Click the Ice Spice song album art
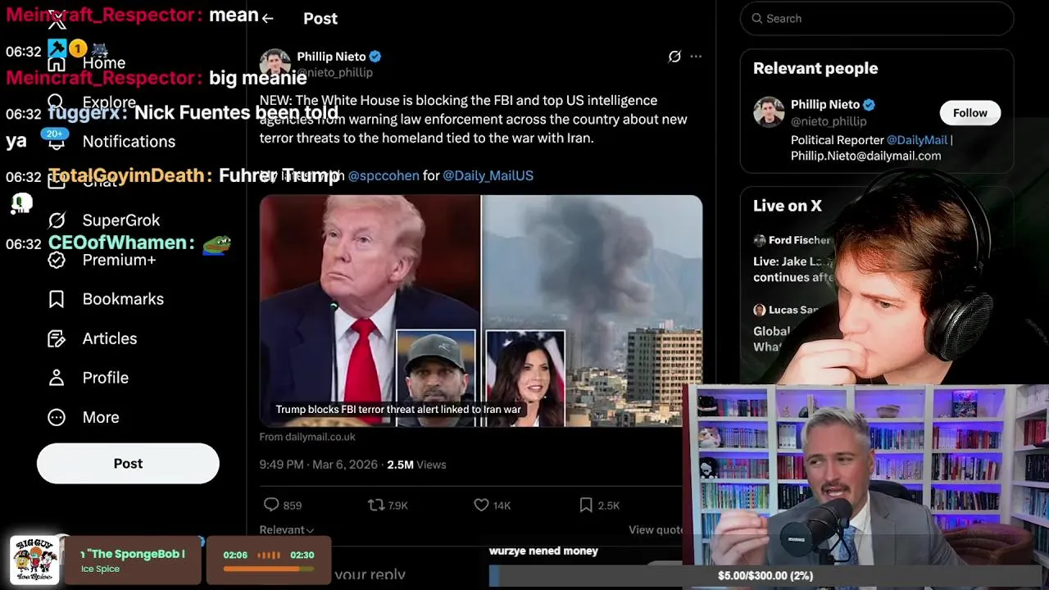This screenshot has width=1049, height=590. point(34,560)
